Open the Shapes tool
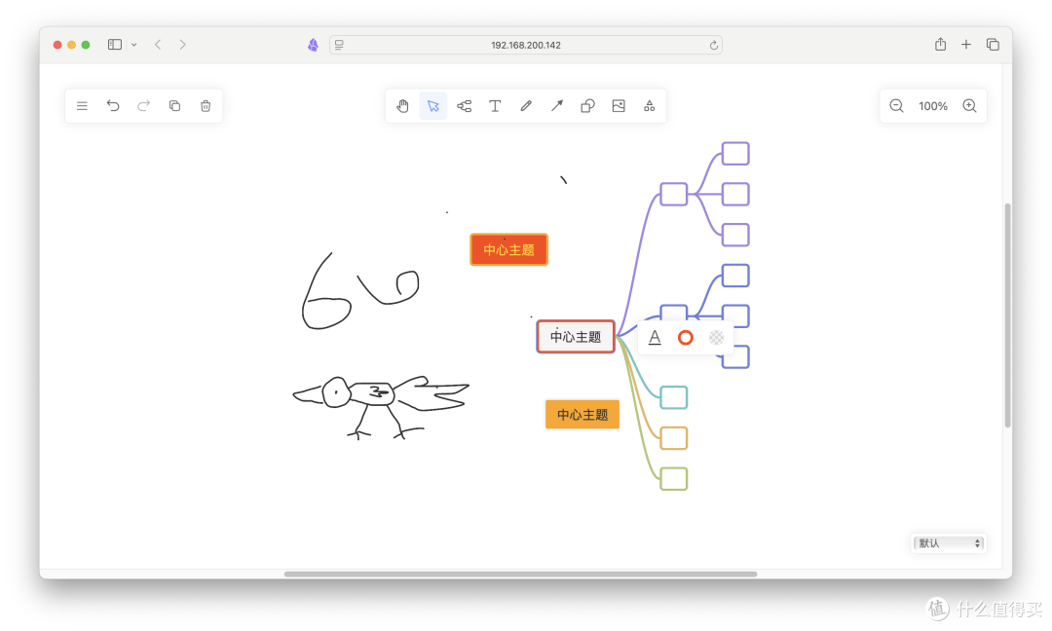Viewport: 1052px width, 631px height. point(587,105)
